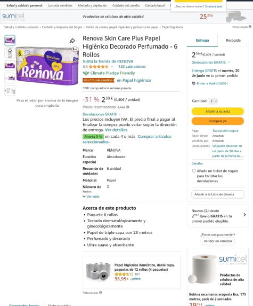Click the share arrow icon on product image
The height and width of the screenshot is (306, 253).
coord(72,41)
